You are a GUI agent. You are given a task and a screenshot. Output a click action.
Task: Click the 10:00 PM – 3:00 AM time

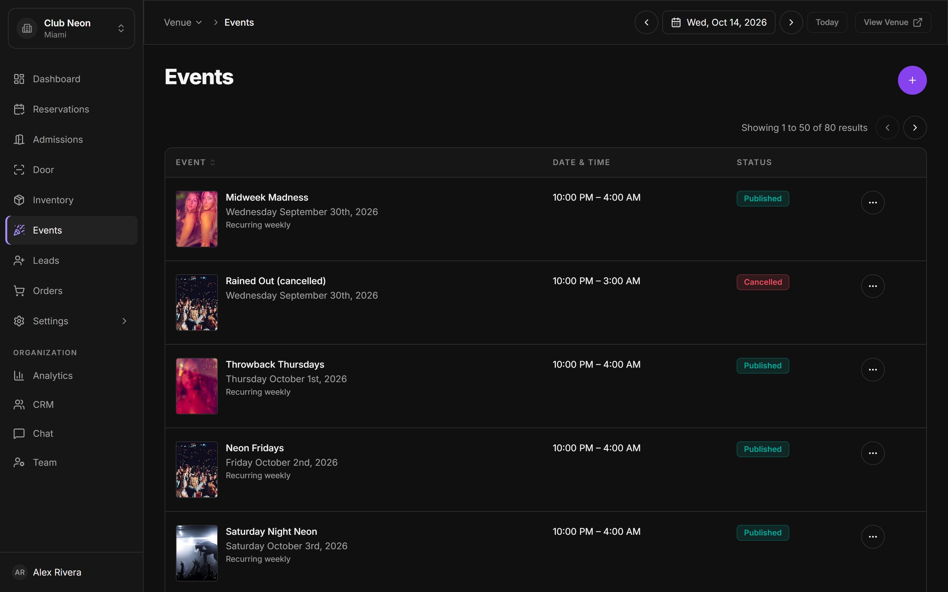(596, 281)
